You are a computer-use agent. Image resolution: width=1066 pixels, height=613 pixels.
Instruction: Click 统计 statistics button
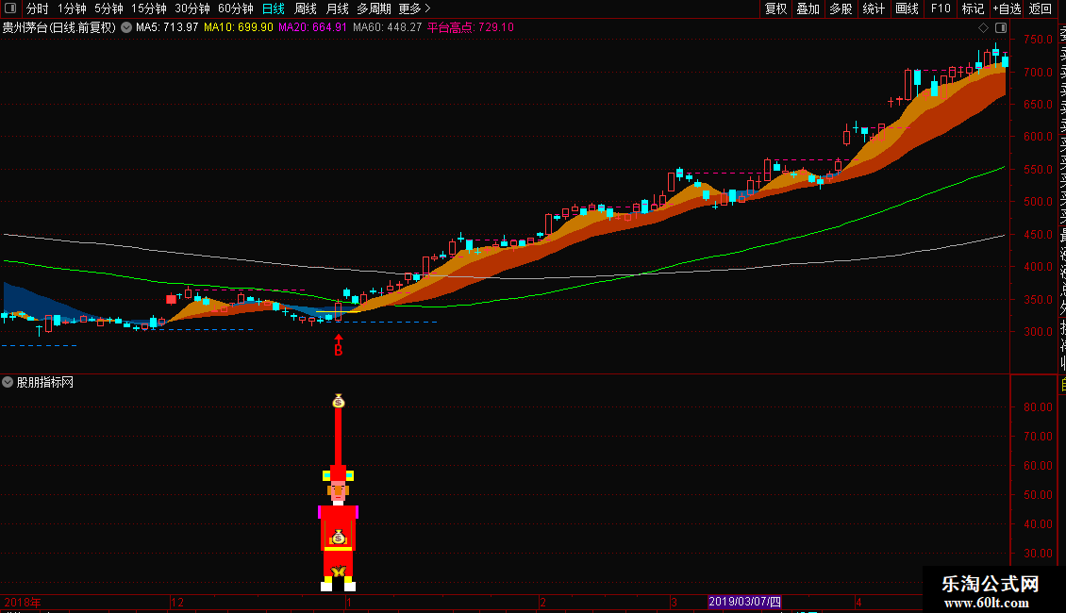874,8
